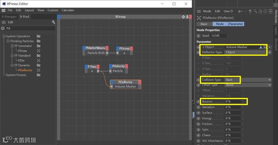Open the Deflector Type dropdown
278x145 pixels.
click(248, 52)
